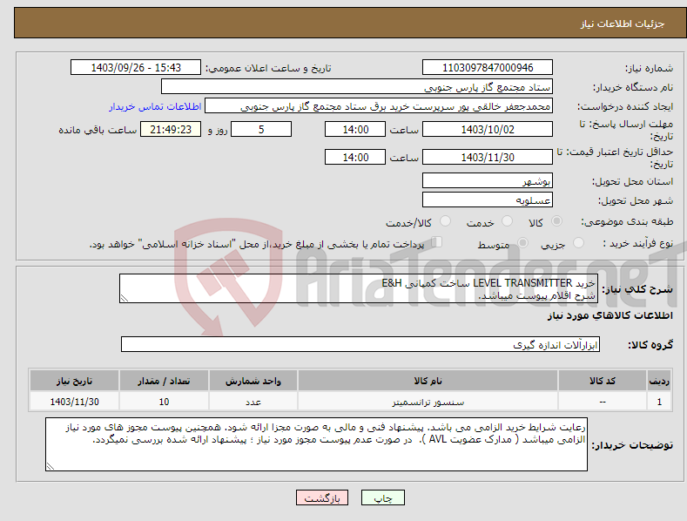The image size is (687, 521).
Task: Click the need number field 1103097847000946
Action: 488,68
